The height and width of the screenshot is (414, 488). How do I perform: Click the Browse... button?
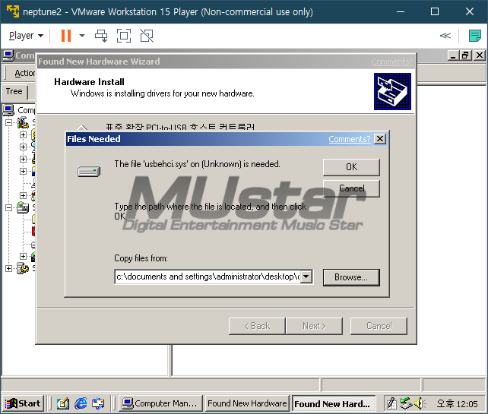click(351, 277)
